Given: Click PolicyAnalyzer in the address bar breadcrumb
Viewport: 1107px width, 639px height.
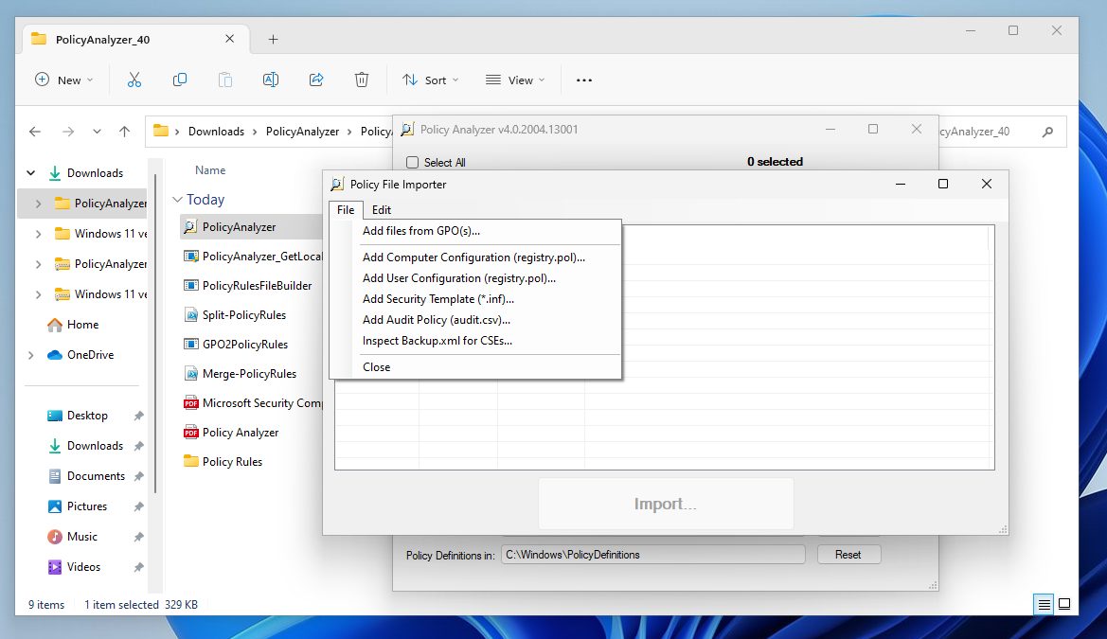Looking at the screenshot, I should click(x=302, y=132).
